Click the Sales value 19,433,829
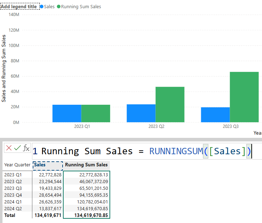Image resolution: width=262 pixels, height=223 pixels. 50,188
